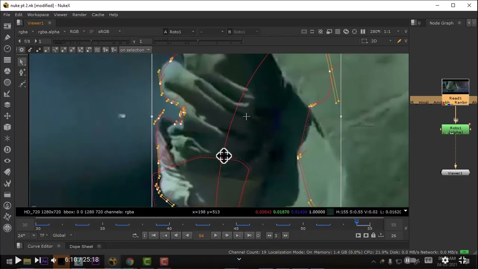Select the Roto arrow selection tool
Viewport: 478px width, 269px height.
tap(22, 62)
